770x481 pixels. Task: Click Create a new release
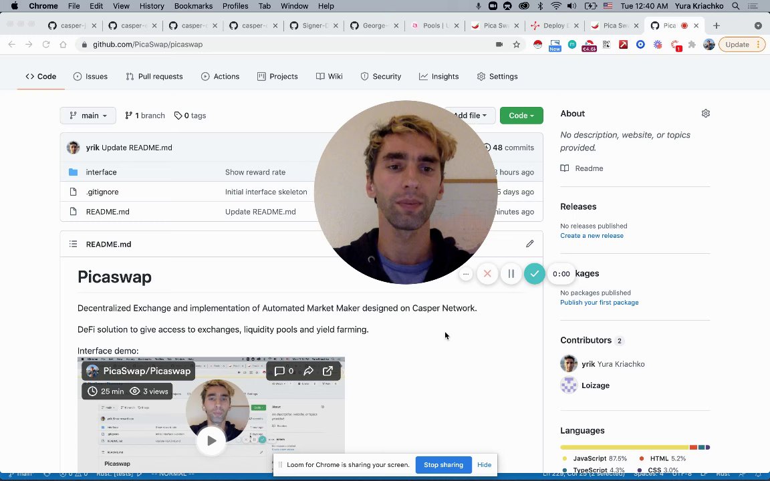pos(592,236)
